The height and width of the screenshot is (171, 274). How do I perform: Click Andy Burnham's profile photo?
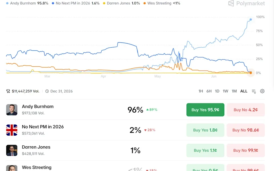[12, 110]
